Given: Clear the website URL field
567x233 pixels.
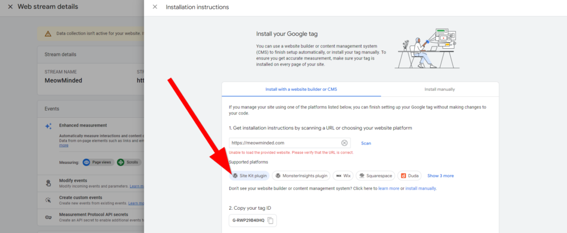Looking at the screenshot, I should pyautogui.click(x=344, y=143).
